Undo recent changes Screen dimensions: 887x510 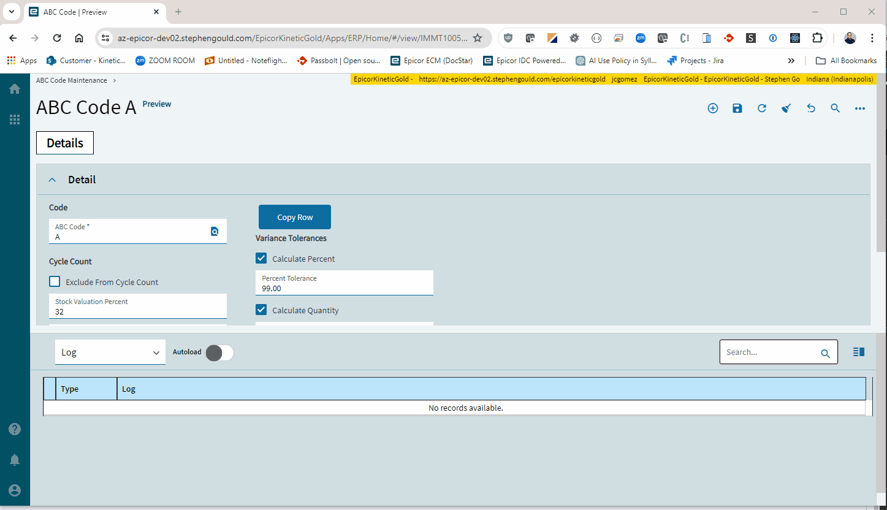coord(811,108)
